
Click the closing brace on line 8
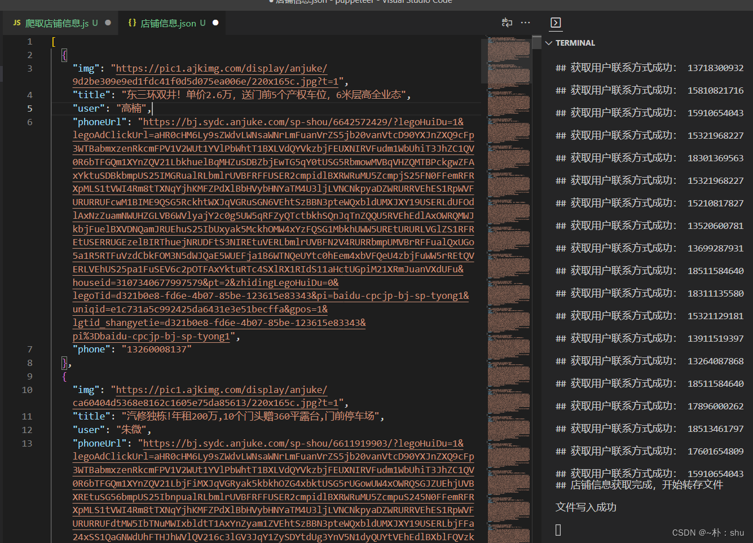pos(64,363)
